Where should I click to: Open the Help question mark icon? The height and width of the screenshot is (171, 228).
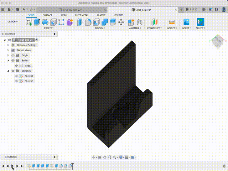coord(216,10)
